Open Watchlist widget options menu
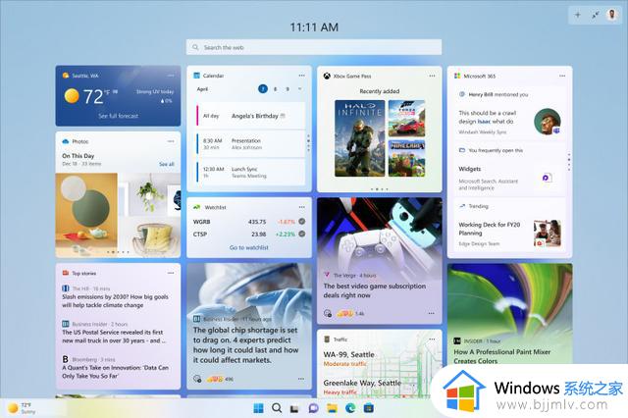 pos(301,207)
